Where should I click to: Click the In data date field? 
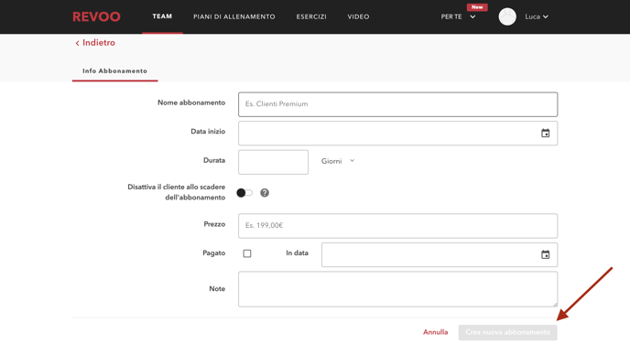[440, 254]
